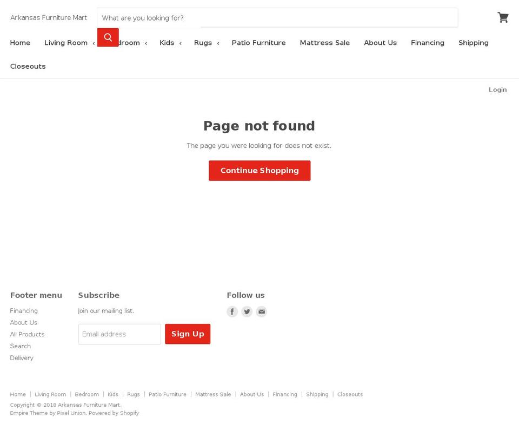Focus the Email address field
Screen dimensions: 519x436
click(119, 334)
